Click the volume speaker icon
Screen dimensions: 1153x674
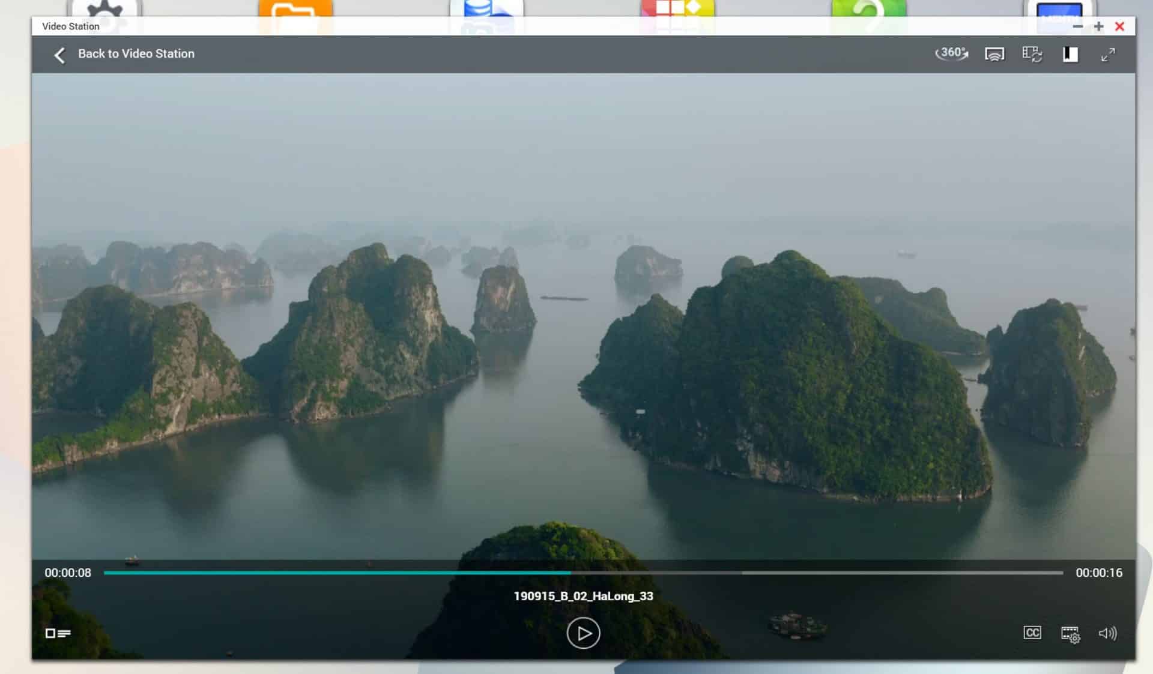tap(1108, 633)
